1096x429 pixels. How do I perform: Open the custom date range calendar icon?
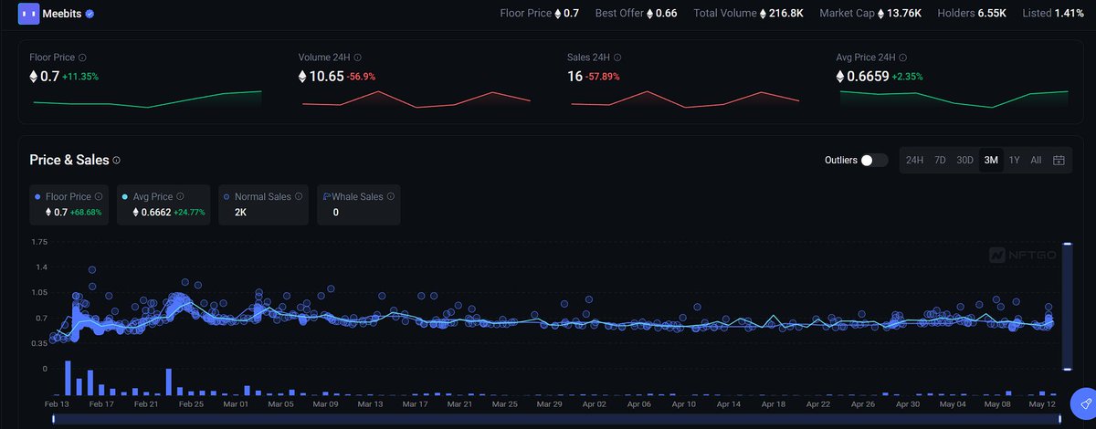pyautogui.click(x=1059, y=160)
